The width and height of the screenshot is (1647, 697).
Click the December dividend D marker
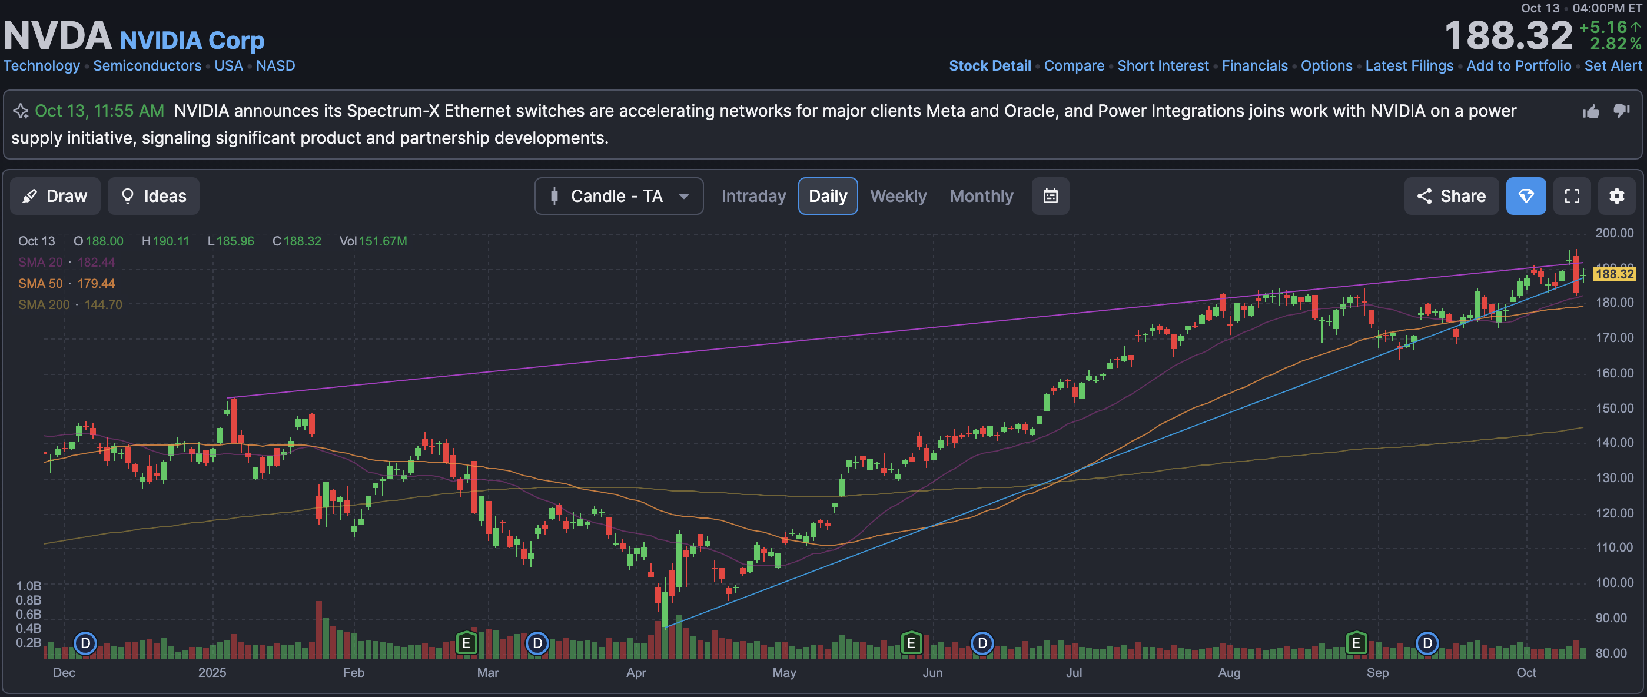85,643
